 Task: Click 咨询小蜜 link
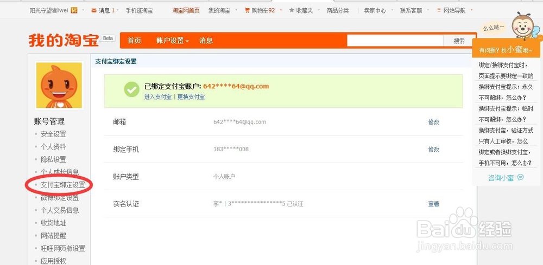(x=501, y=178)
